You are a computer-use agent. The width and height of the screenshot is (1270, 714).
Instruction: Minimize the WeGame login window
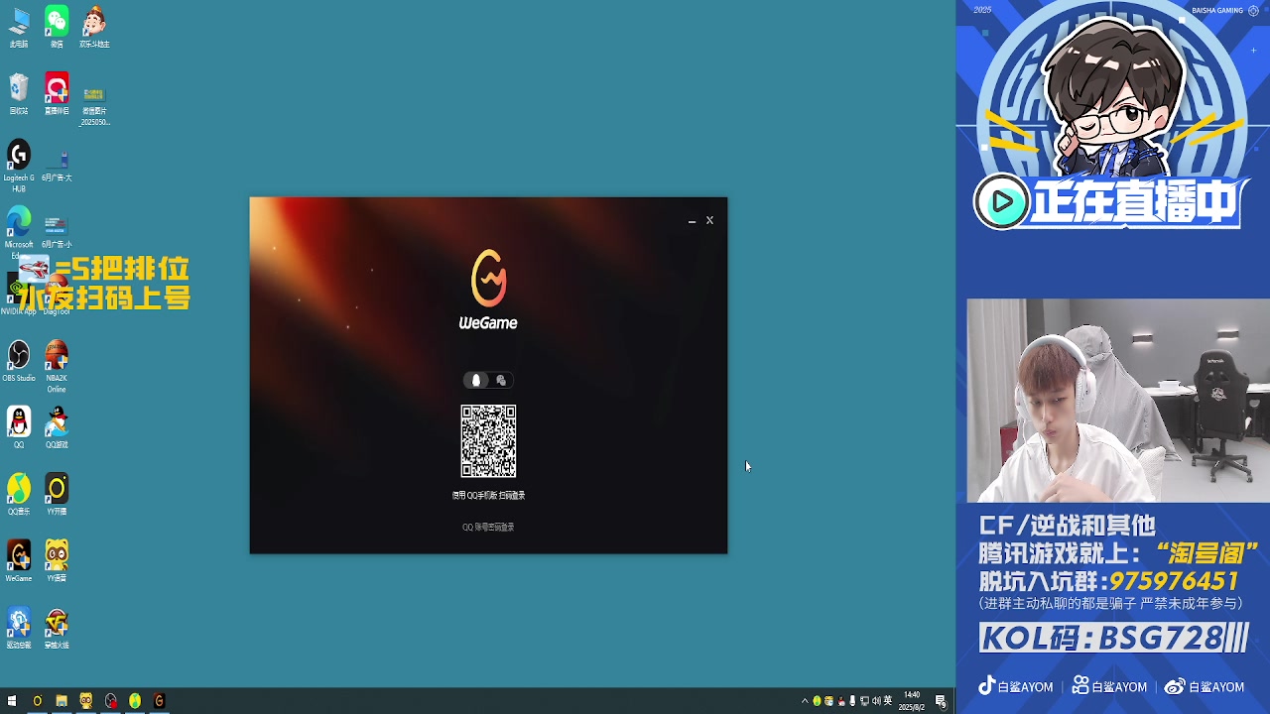pos(692,221)
